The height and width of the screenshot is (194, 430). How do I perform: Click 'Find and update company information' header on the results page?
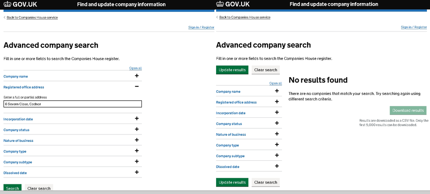(x=334, y=4)
